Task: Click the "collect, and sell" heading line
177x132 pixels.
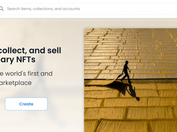Action: (x=30, y=51)
